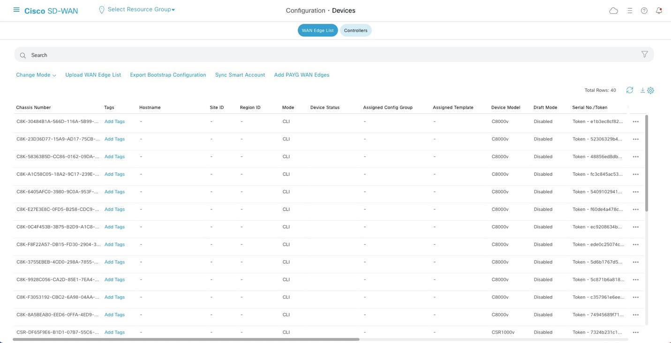Add Tags for C8K-6405AFC0 device
Viewport: 671px width, 343px height.
tap(114, 192)
